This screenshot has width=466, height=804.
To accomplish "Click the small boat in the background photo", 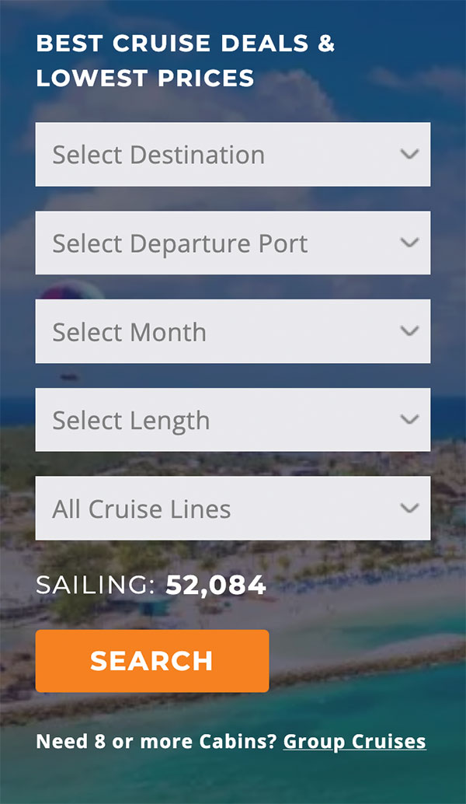I will (x=70, y=379).
